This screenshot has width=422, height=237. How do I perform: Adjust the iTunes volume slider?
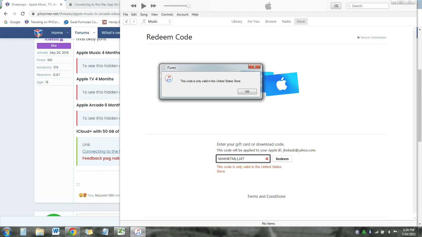point(177,6)
